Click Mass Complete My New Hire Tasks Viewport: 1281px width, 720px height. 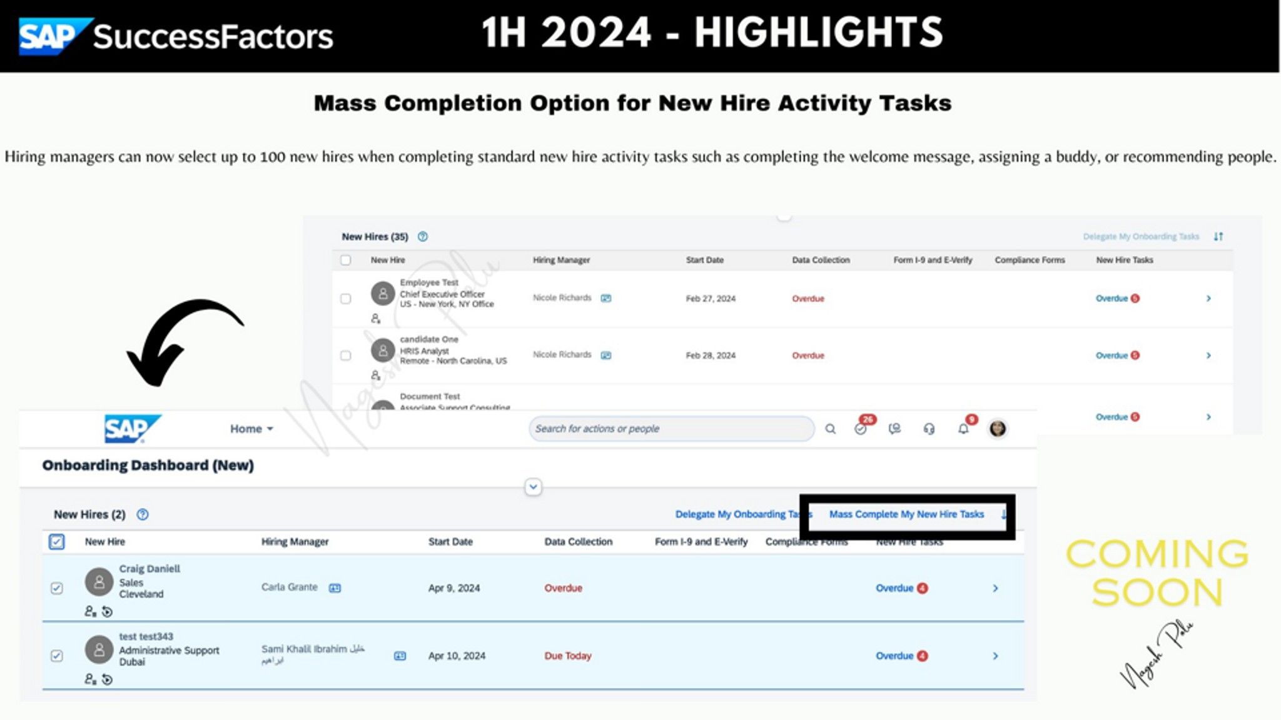click(906, 514)
